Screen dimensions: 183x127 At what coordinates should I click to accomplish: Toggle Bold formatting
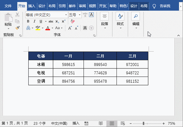28,21
